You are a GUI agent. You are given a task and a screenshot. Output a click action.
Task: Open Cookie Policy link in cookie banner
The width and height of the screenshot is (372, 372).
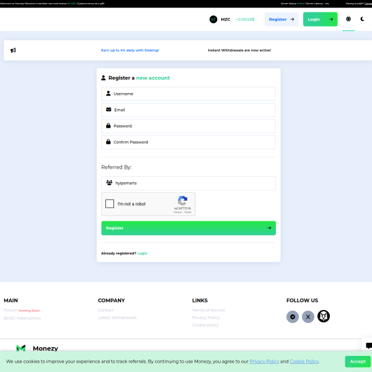[x=304, y=361]
